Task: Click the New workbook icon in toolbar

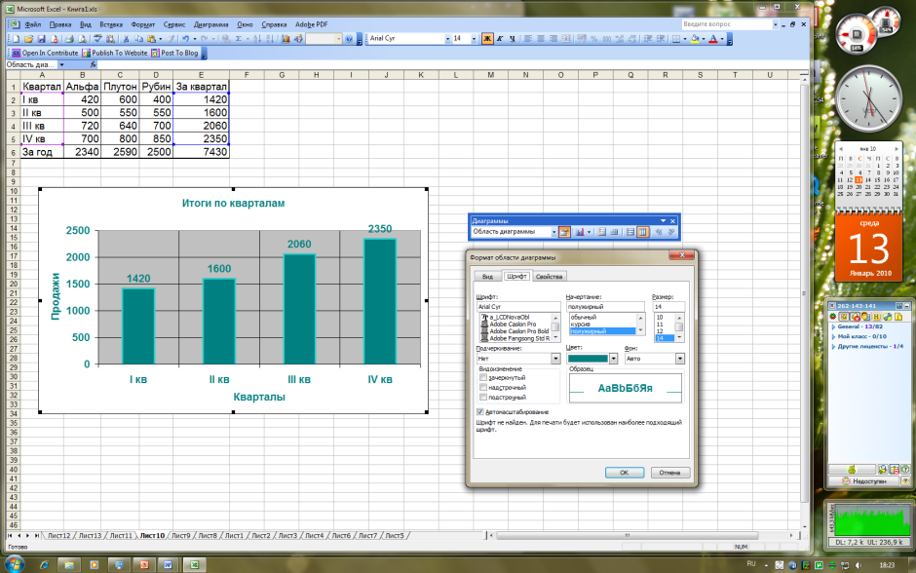Action: (17, 39)
